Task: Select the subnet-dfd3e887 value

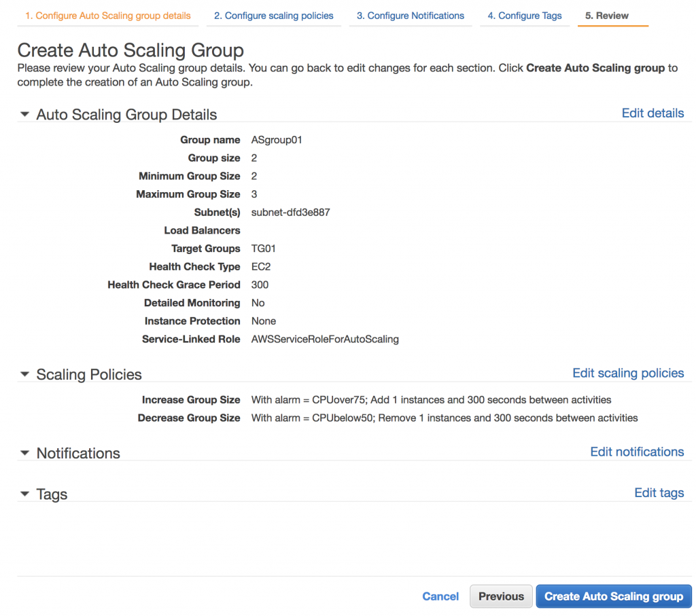Action: pyautogui.click(x=290, y=212)
